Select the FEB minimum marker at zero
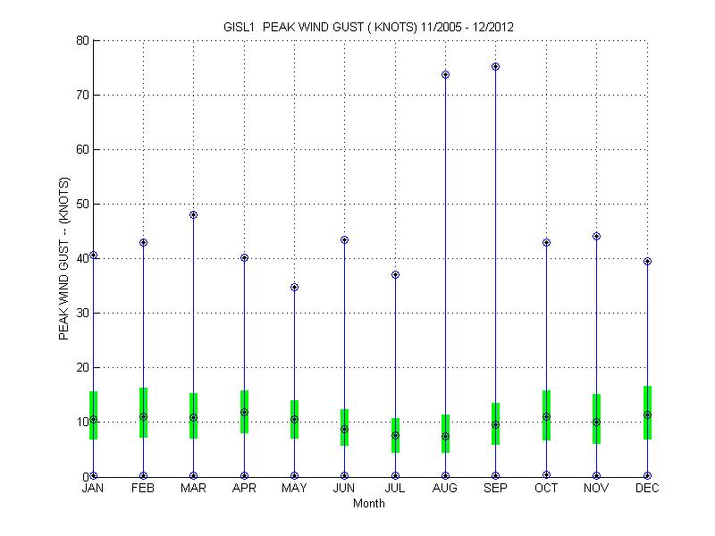The width and height of the screenshot is (715, 536). pyautogui.click(x=143, y=476)
